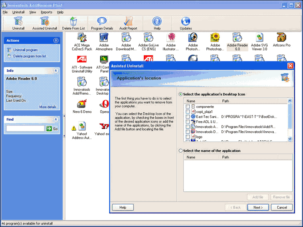
Task: Collapse the Info panel chevron
Action: [x=56, y=71]
